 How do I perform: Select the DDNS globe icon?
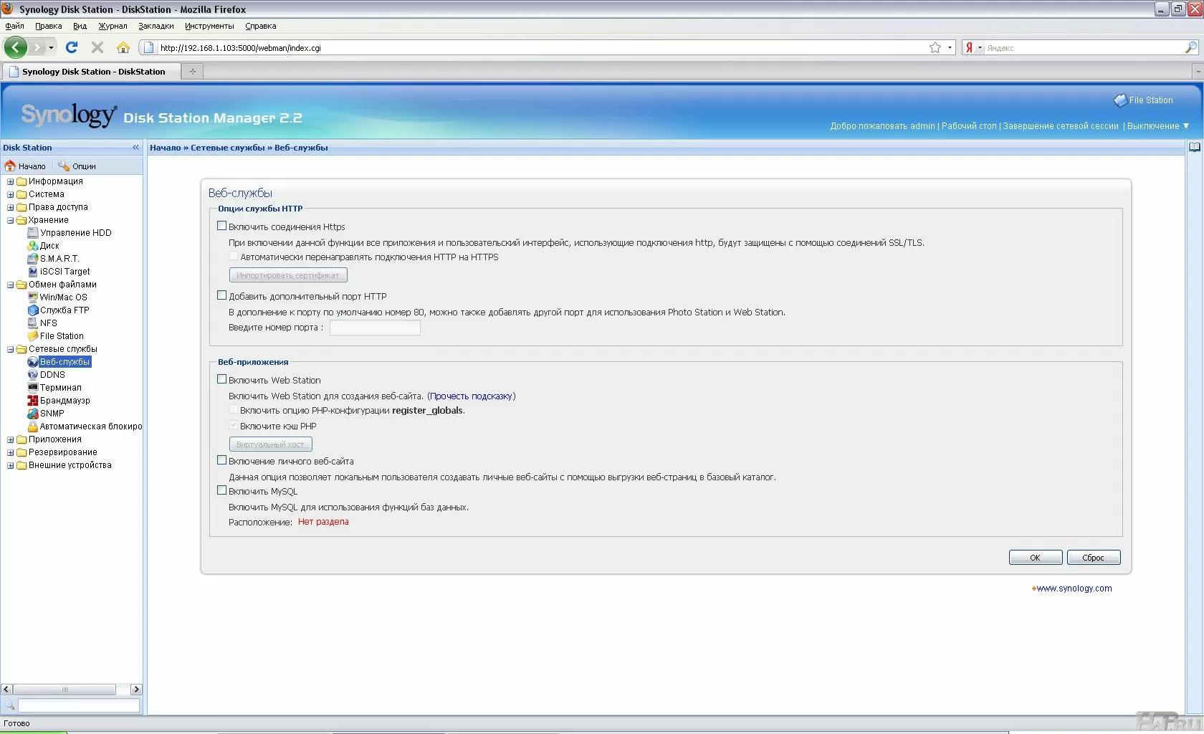(x=32, y=375)
